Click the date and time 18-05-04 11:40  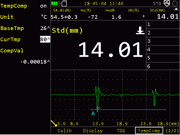pyautogui.click(x=104, y=4)
